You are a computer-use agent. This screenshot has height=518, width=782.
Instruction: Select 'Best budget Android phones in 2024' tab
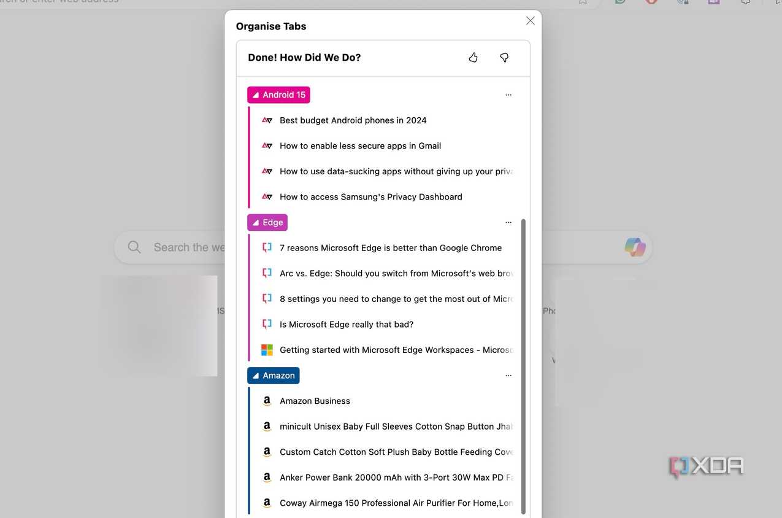[353, 120]
